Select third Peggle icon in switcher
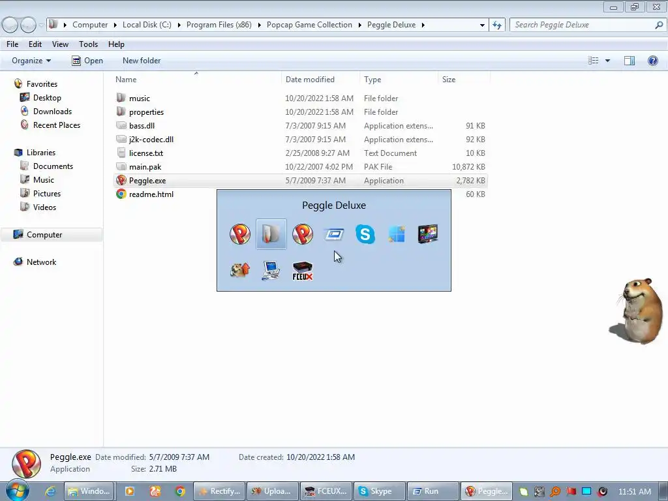The height and width of the screenshot is (501, 668). [x=303, y=234]
